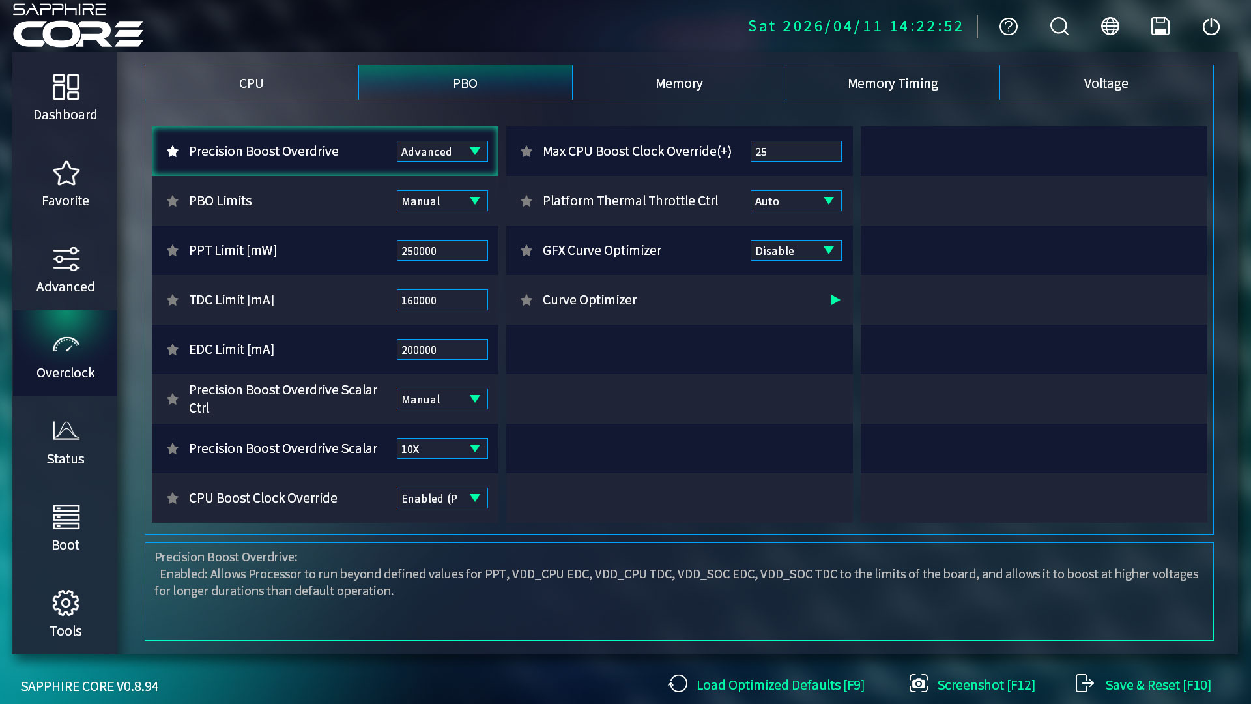
Task: Click Save & Reset [F10]
Action: click(x=1143, y=685)
